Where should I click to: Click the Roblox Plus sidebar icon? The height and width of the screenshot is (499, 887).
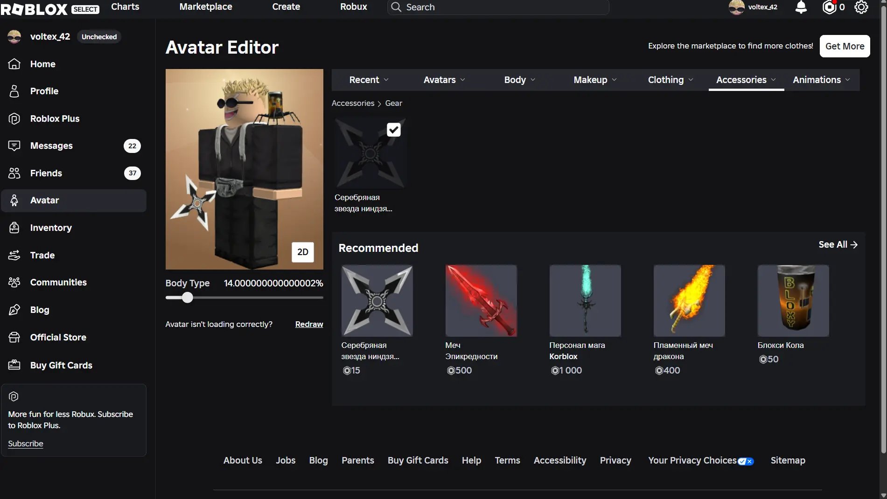pyautogui.click(x=14, y=118)
